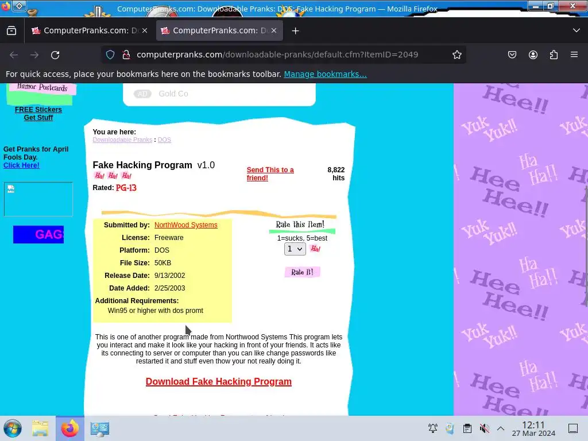Viewport: 588px width, 441px height.
Task: Open the Start menu orb in taskbar
Action: (13, 428)
